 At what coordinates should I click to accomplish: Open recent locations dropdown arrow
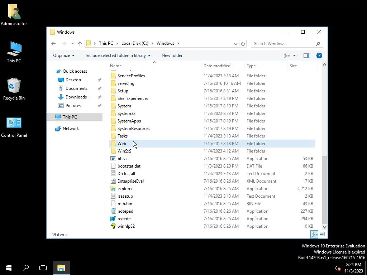[72, 43]
